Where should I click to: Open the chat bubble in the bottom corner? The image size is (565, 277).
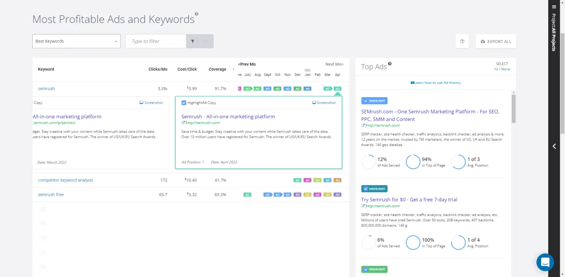coord(545,262)
